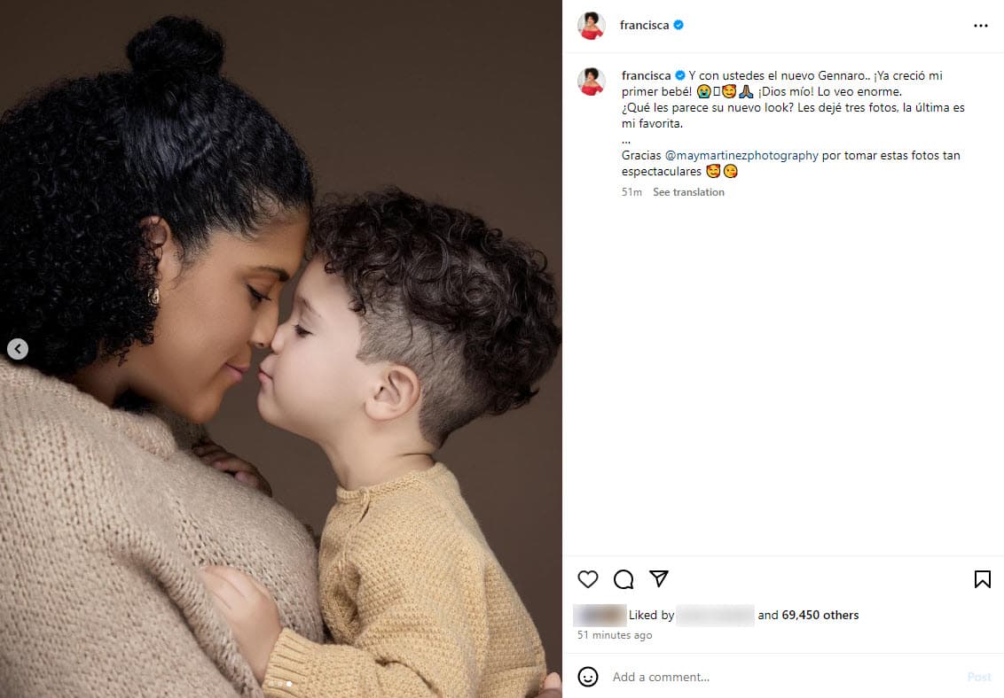Open the francisca username in the header
The width and height of the screenshot is (1004, 698).
click(644, 25)
